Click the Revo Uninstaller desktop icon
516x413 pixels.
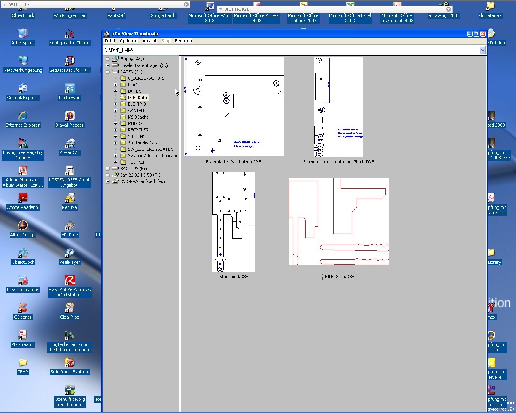coord(23,281)
